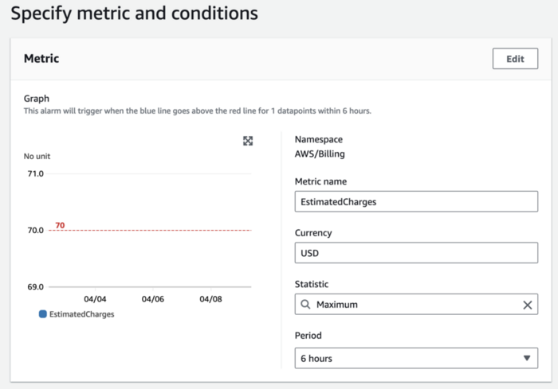Expand the graph to fullscreen
Image resolution: width=558 pixels, height=389 pixels.
[248, 141]
